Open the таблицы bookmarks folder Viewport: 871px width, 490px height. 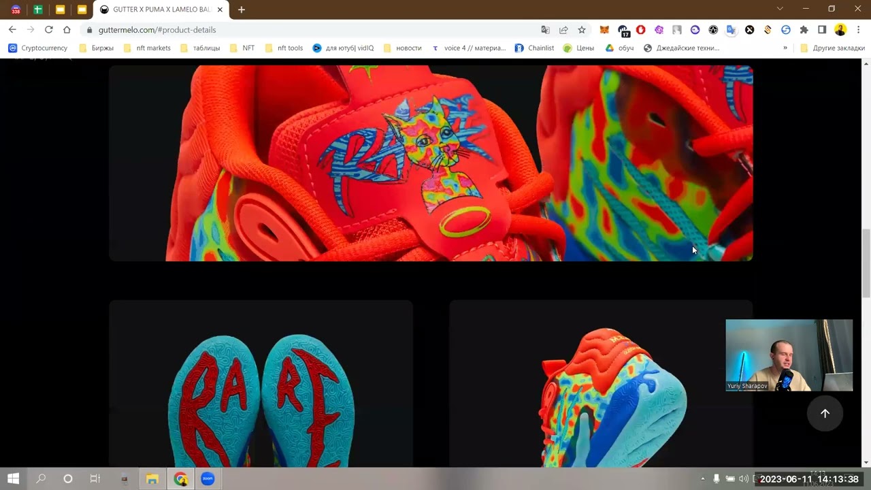200,48
